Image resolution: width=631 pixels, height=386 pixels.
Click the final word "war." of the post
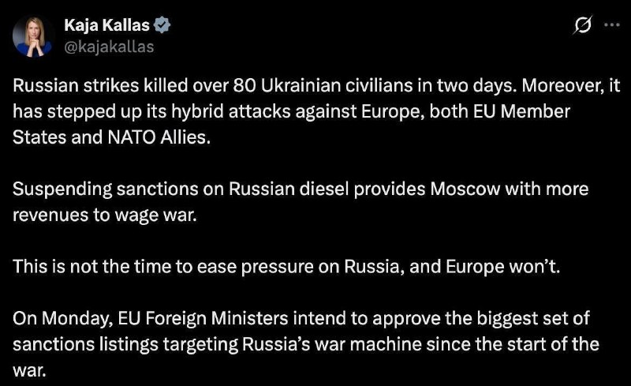click(29, 371)
